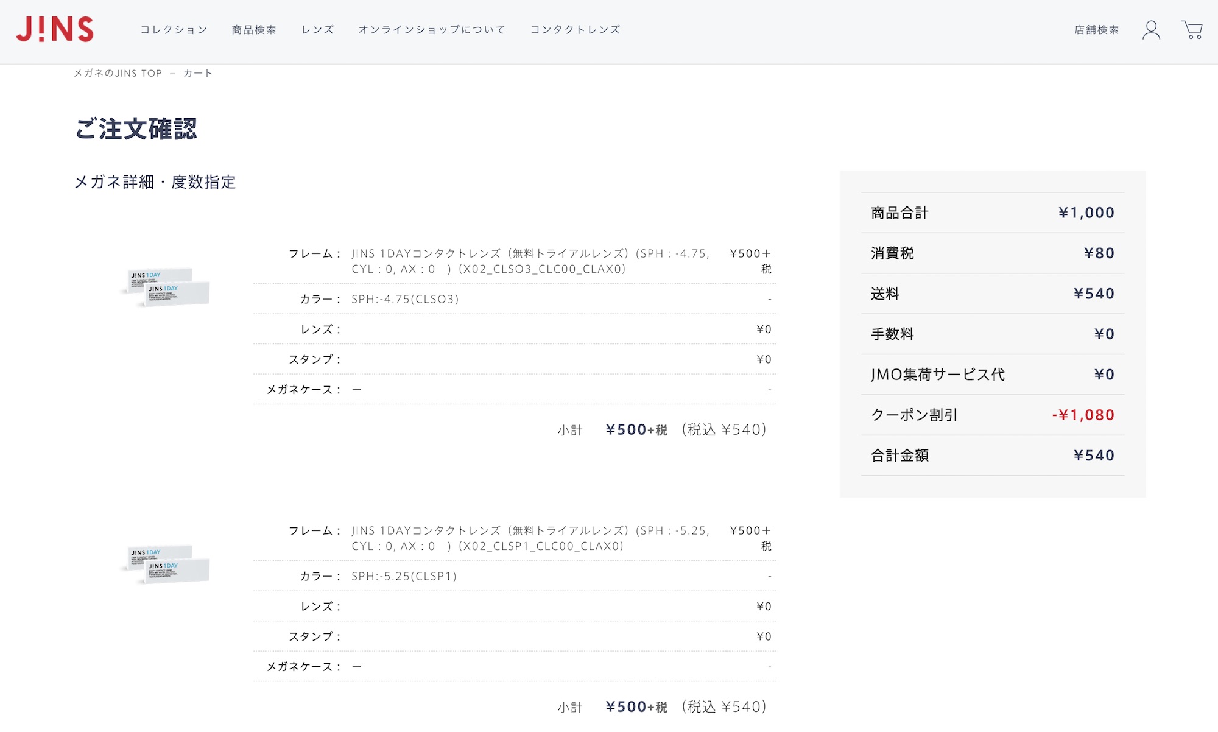1218x732 pixels.
Task: Select the second item's カラー label
Action: tap(320, 576)
